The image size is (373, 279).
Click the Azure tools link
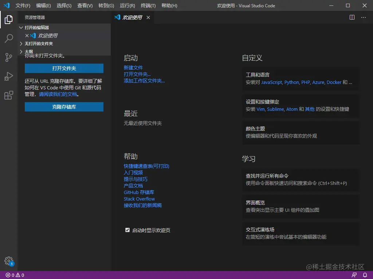tap(318, 82)
